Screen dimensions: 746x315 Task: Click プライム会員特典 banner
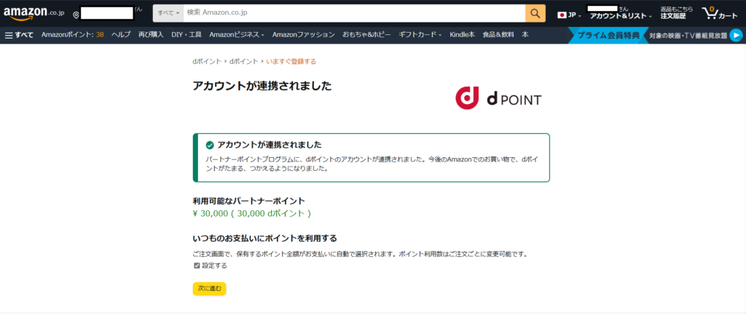pyautogui.click(x=608, y=35)
